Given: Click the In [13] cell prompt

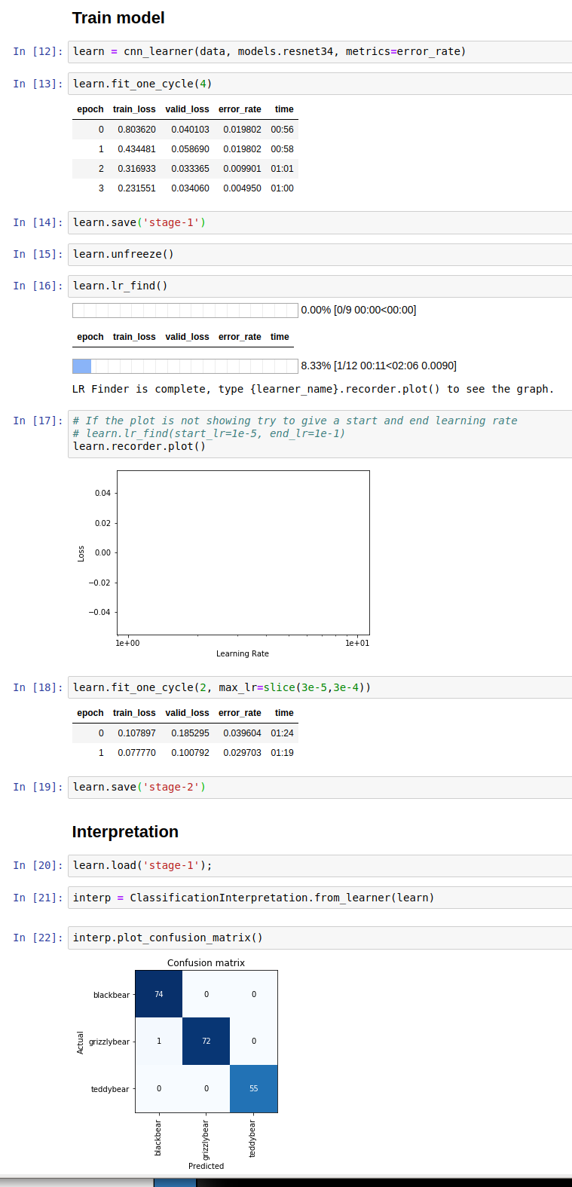Looking at the screenshot, I should [38, 84].
